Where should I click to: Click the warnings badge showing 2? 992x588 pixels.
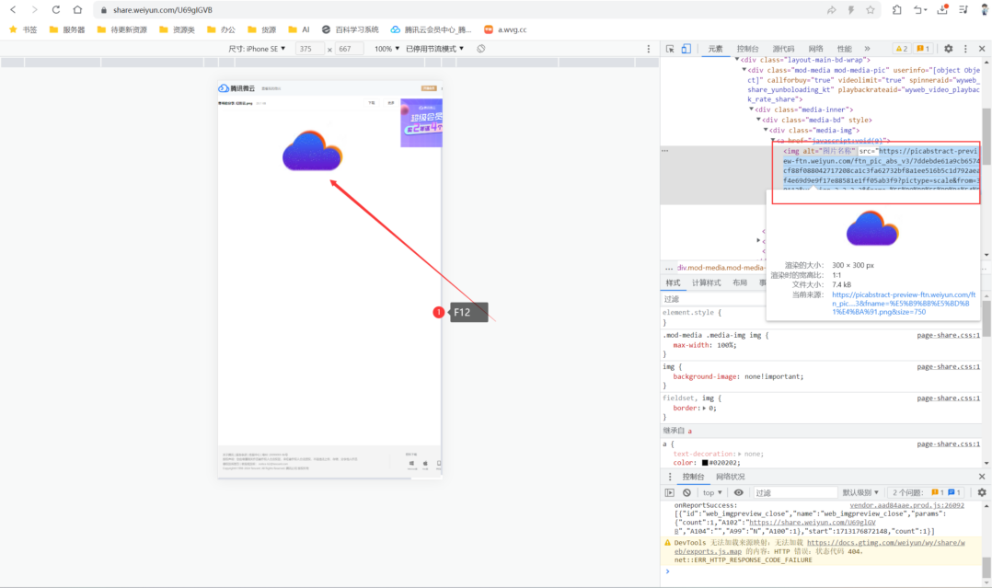(901, 49)
